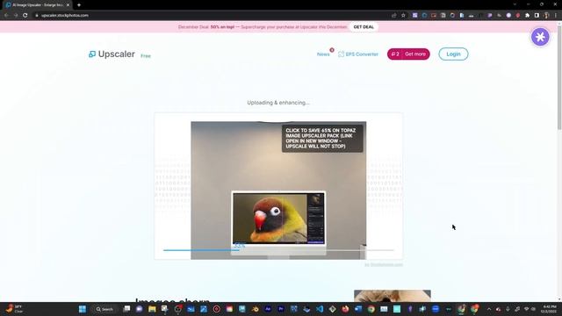Click the share page icon
The image size is (562, 316).
coord(394,16)
